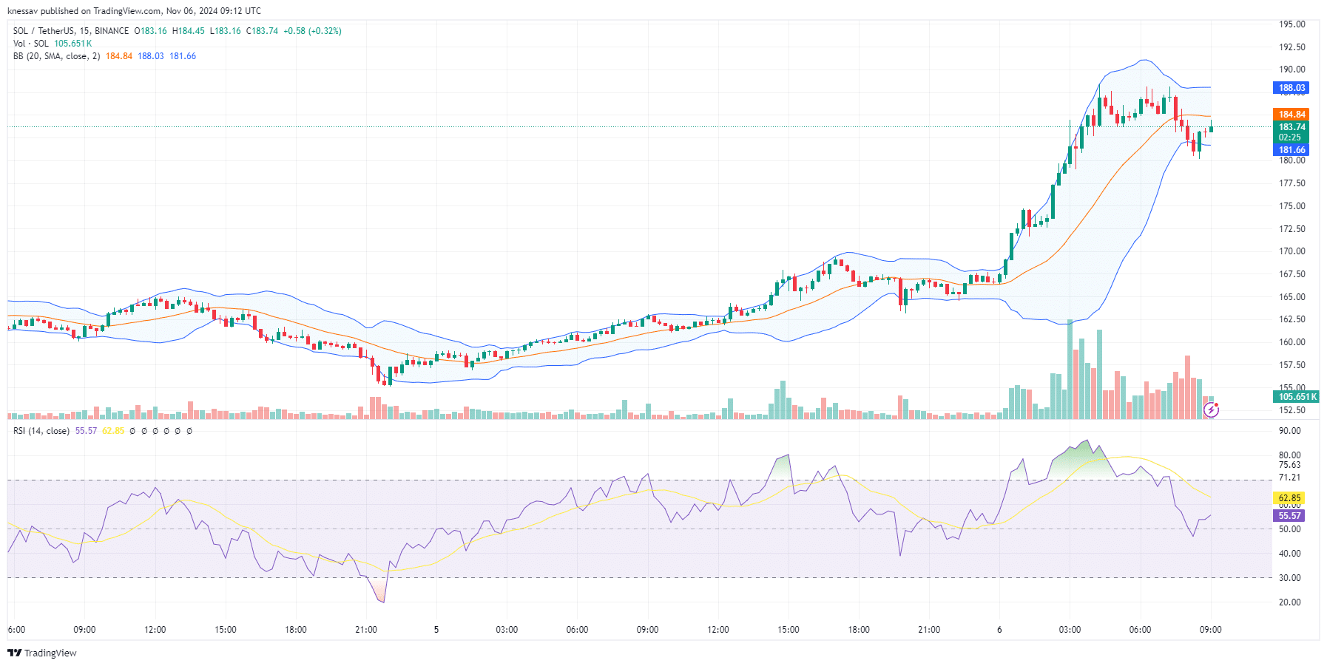Click the 152.50 price axis label

pyautogui.click(x=1292, y=410)
